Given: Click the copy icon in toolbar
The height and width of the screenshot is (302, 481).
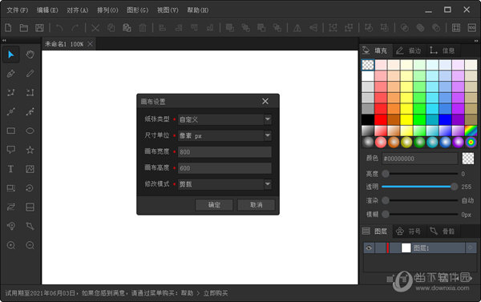Looking at the screenshot, I should 111,28.
